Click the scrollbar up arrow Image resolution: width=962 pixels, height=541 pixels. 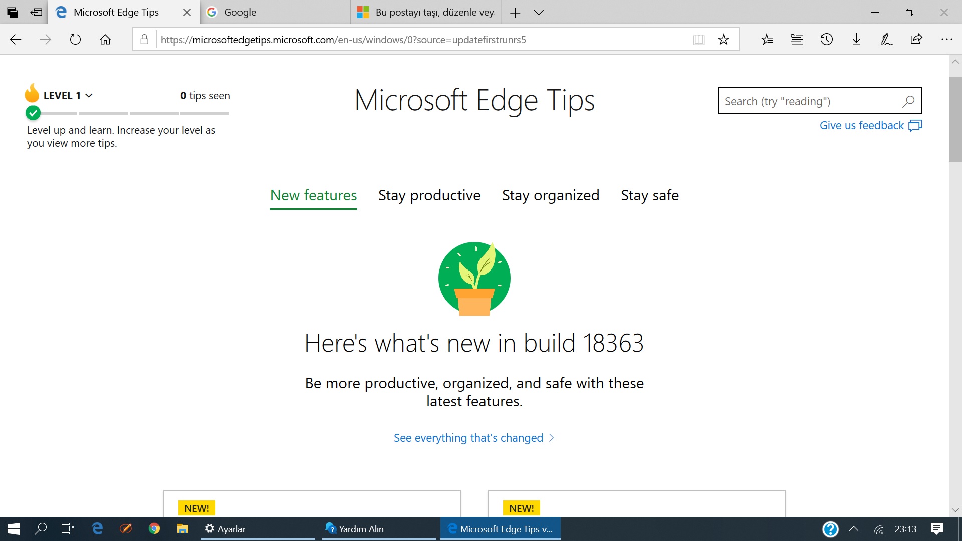tap(955, 62)
